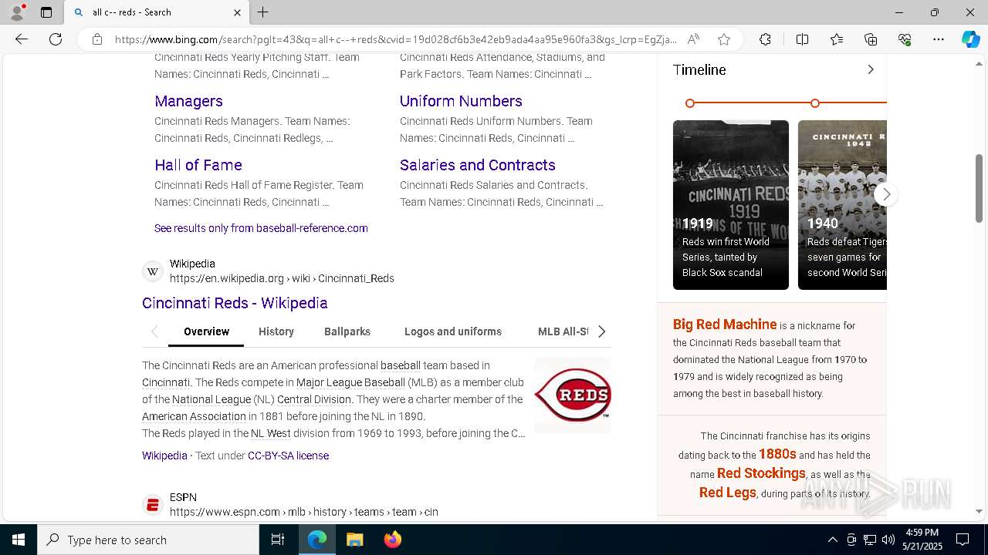
Task: Open the Managers link
Action: click(188, 101)
